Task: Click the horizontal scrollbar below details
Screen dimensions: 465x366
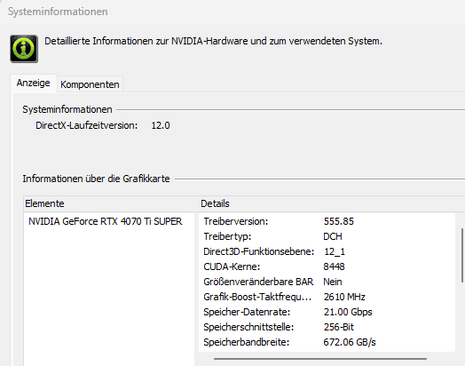Action: click(x=320, y=359)
